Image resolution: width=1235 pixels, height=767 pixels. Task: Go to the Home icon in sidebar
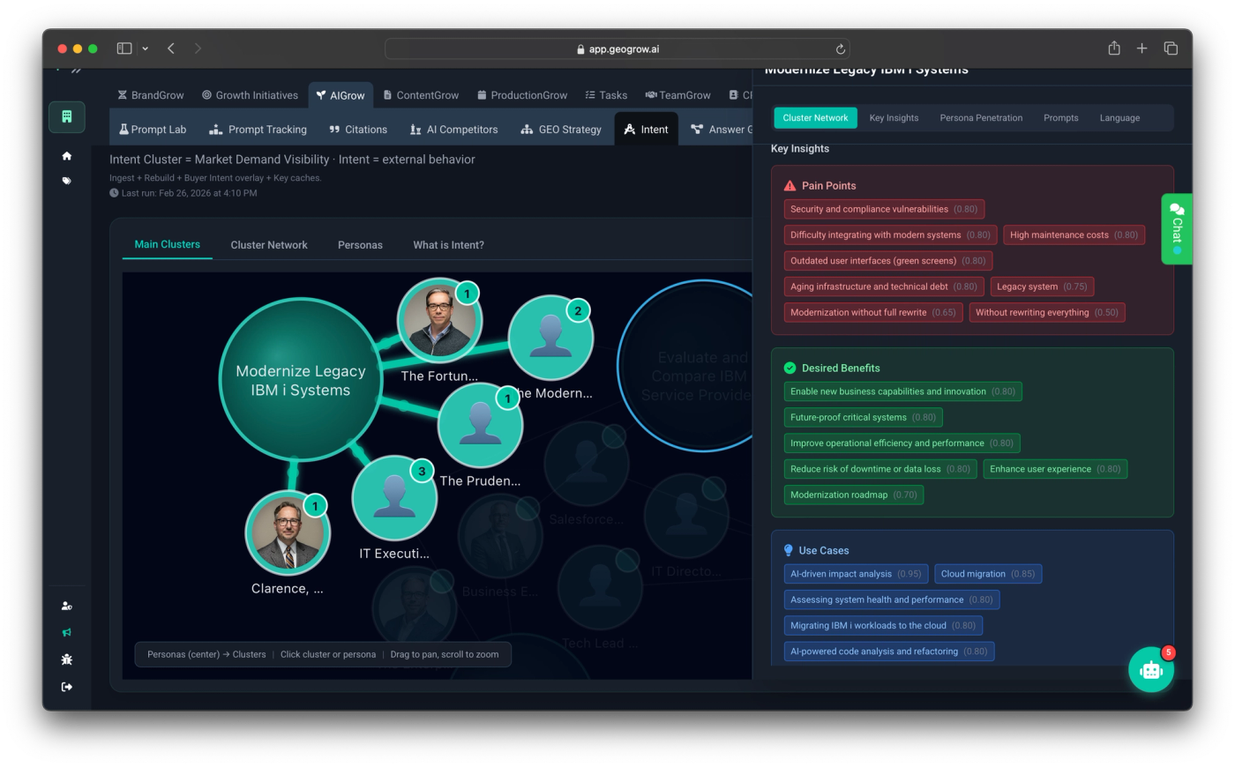point(67,156)
